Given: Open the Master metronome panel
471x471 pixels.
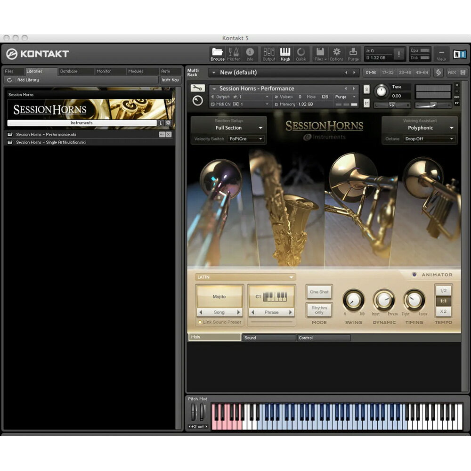Looking at the screenshot, I should point(234,54).
